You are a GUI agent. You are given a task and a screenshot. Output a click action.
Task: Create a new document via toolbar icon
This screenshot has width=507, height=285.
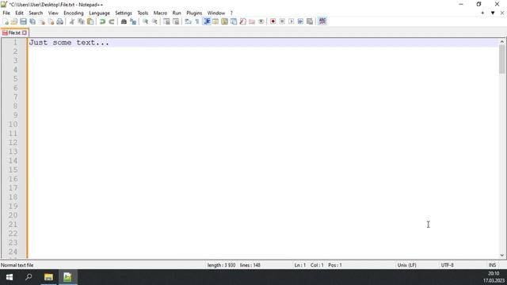pos(6,21)
